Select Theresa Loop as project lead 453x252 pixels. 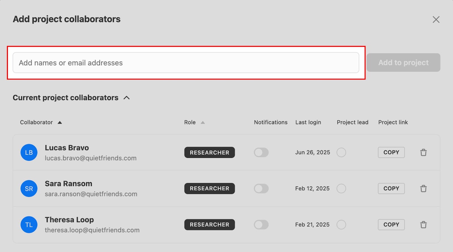click(341, 225)
